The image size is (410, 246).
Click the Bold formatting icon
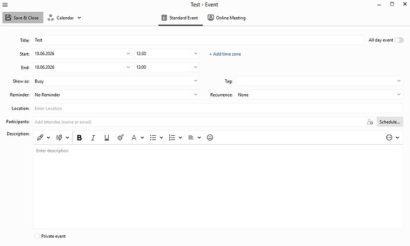point(80,138)
